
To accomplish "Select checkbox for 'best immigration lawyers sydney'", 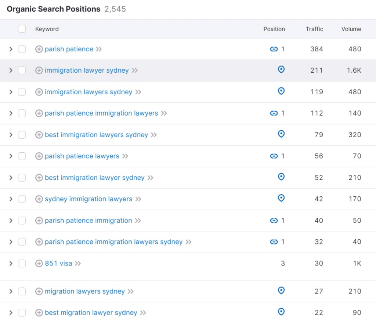I will [22, 135].
